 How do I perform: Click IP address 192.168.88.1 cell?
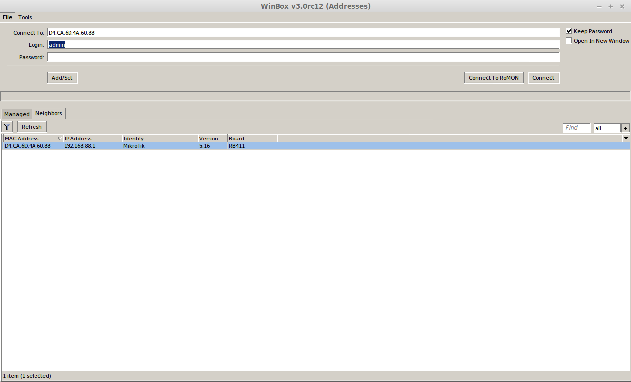80,146
